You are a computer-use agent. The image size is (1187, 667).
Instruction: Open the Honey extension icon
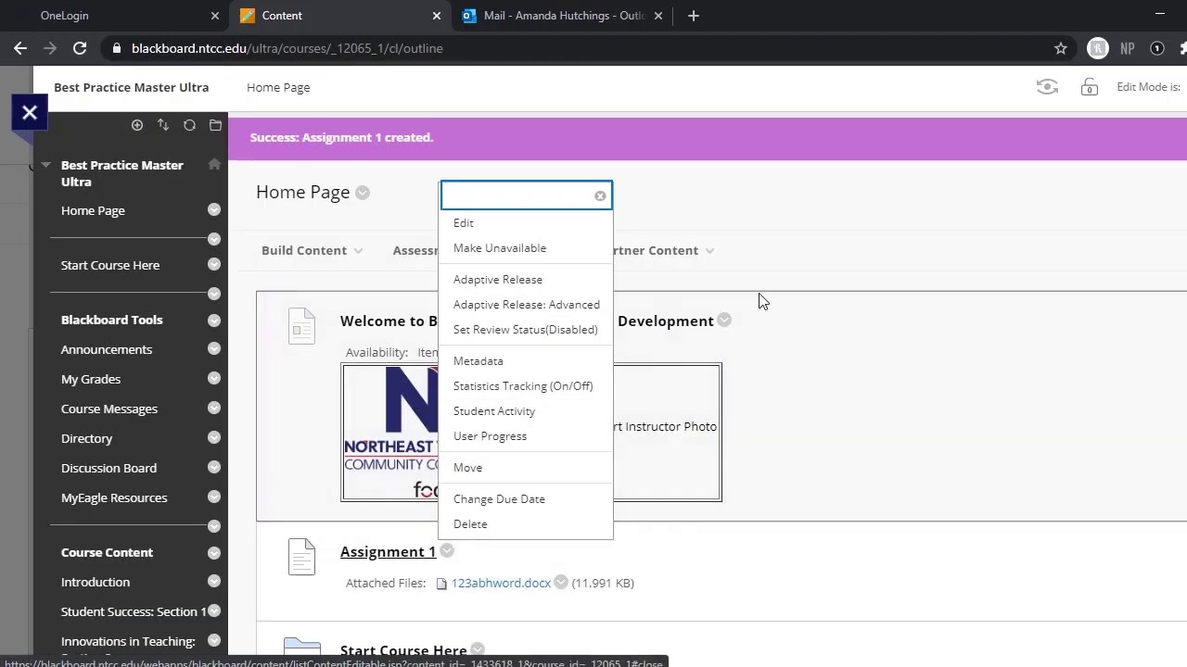click(x=1098, y=48)
